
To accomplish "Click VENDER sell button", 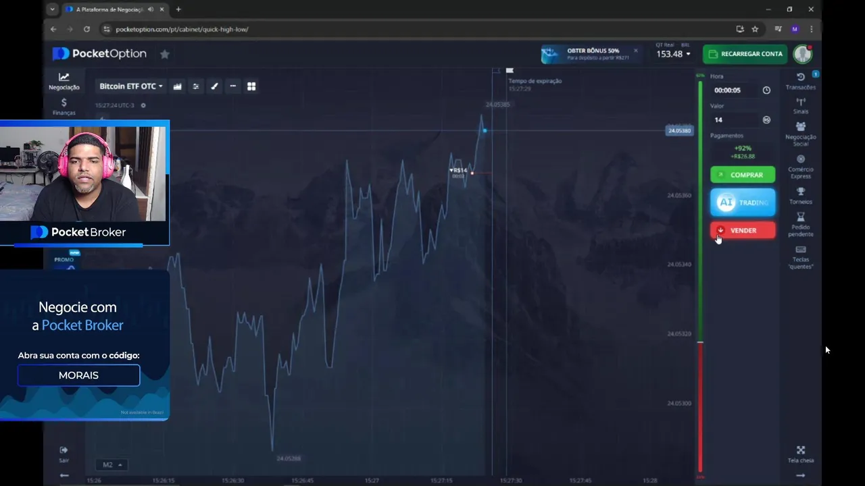I will tap(743, 230).
